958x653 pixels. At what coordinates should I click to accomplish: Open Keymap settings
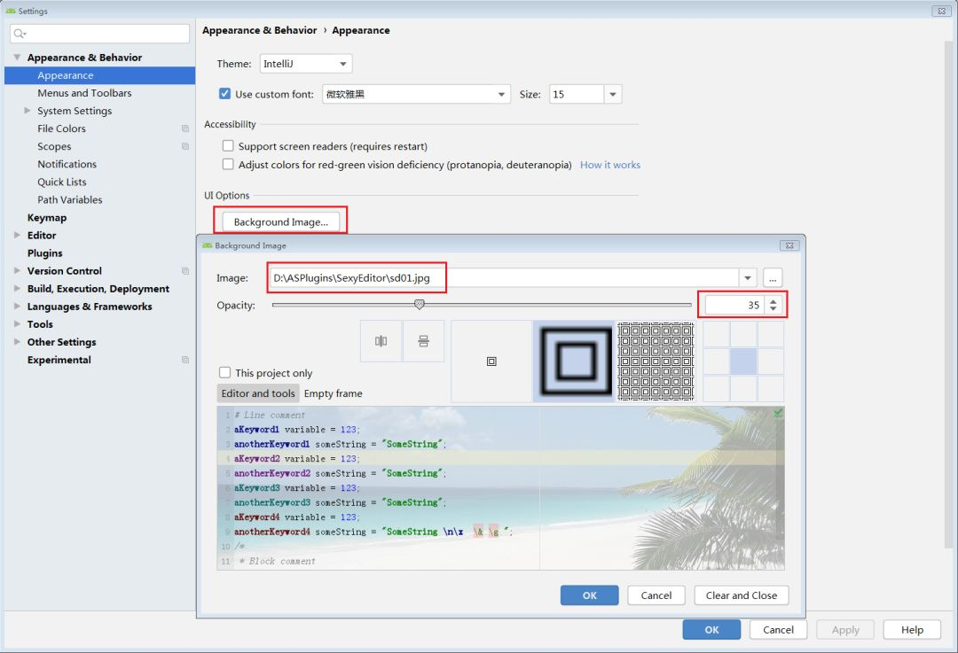[x=47, y=218]
